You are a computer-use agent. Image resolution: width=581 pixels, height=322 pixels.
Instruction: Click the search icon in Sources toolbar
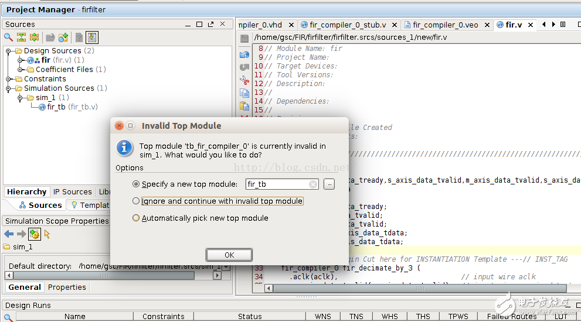click(x=8, y=37)
